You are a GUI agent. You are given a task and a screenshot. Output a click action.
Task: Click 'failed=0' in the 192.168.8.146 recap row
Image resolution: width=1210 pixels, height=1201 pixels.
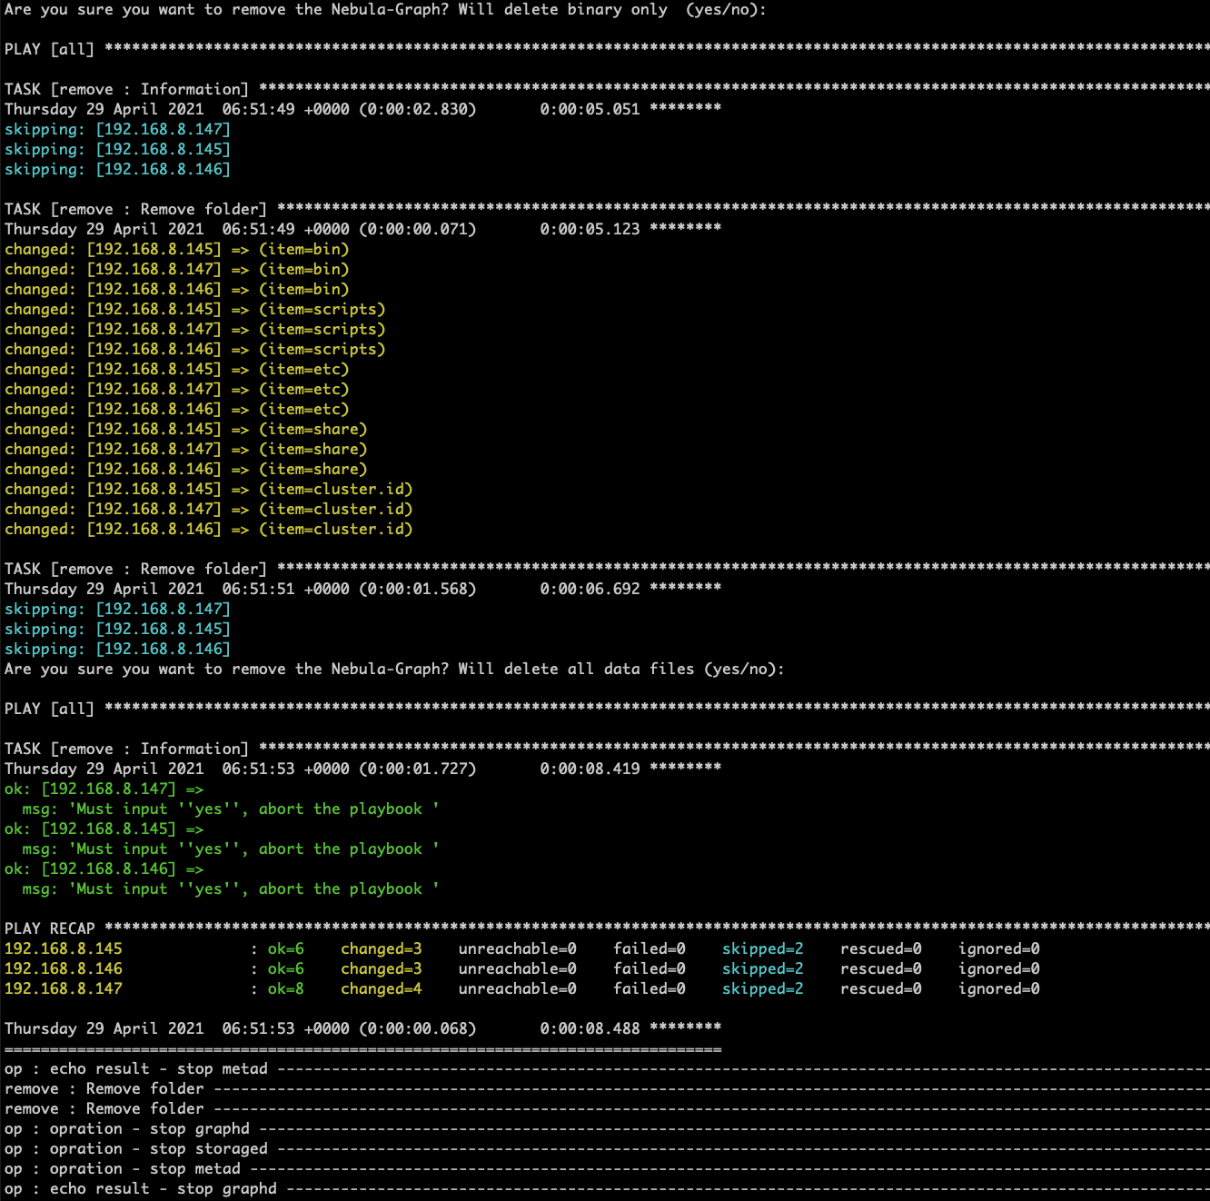coord(650,968)
